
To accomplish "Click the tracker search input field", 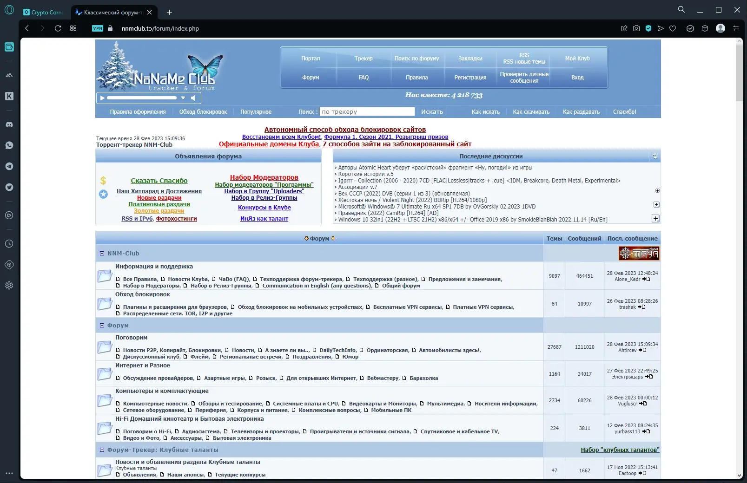I will 367,111.
